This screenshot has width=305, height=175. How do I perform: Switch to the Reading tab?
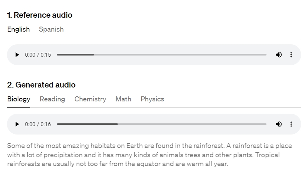click(x=52, y=99)
